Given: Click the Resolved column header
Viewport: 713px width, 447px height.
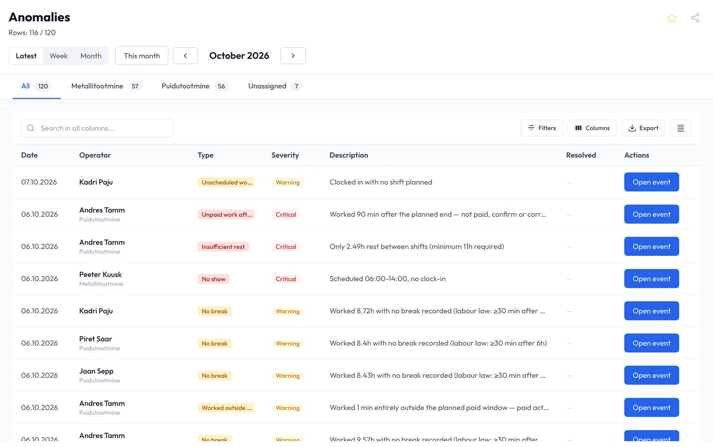Looking at the screenshot, I should [x=581, y=155].
